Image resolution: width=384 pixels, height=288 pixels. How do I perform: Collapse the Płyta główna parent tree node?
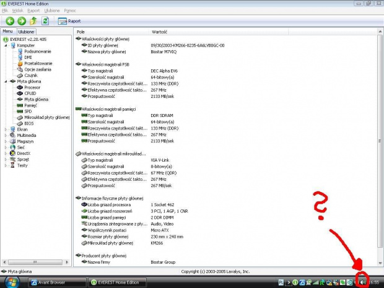click(x=6, y=81)
